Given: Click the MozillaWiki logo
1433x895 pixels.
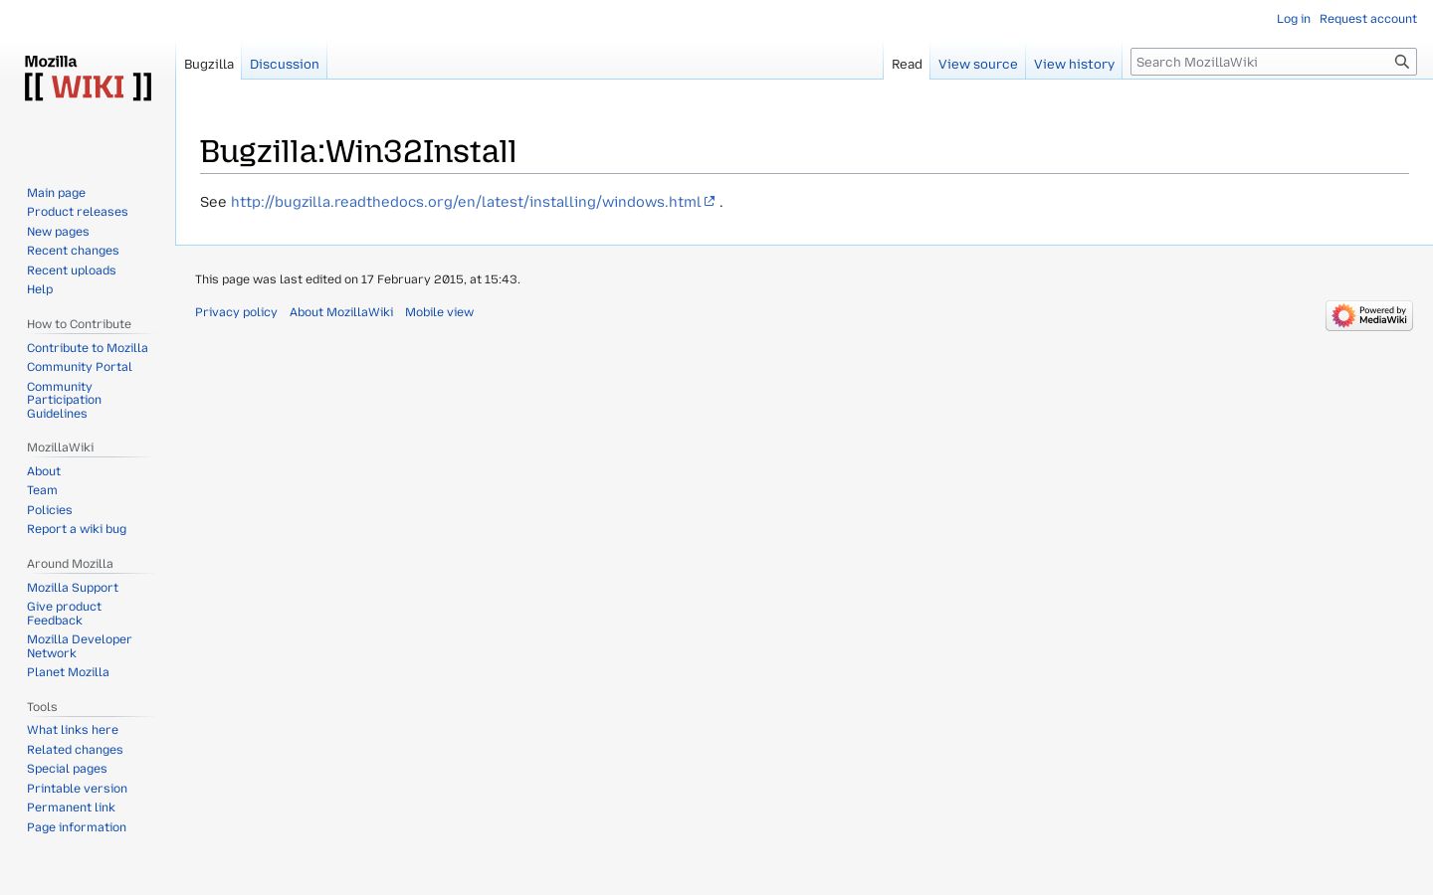Looking at the screenshot, I should point(88,79).
